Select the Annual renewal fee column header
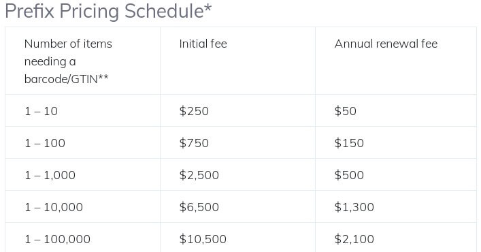 396,61
